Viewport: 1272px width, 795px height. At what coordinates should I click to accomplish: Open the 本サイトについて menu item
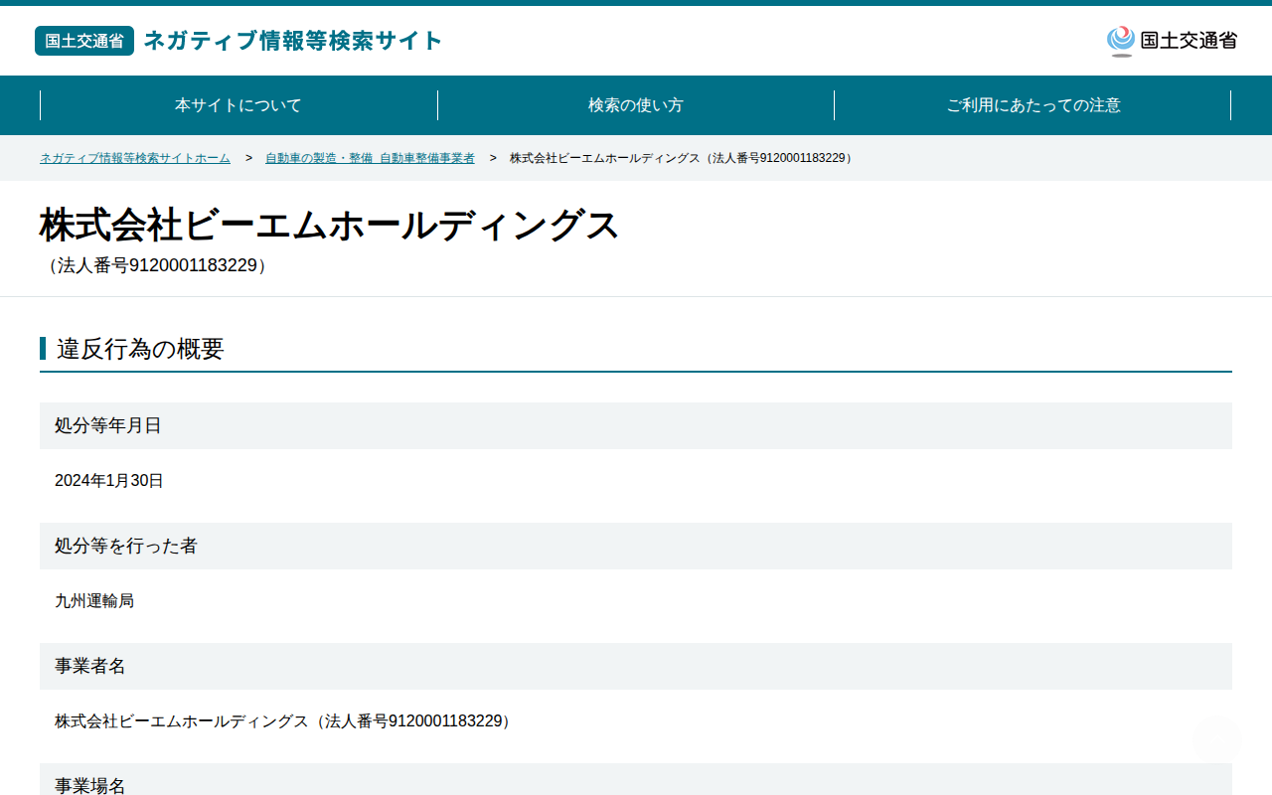(x=238, y=105)
